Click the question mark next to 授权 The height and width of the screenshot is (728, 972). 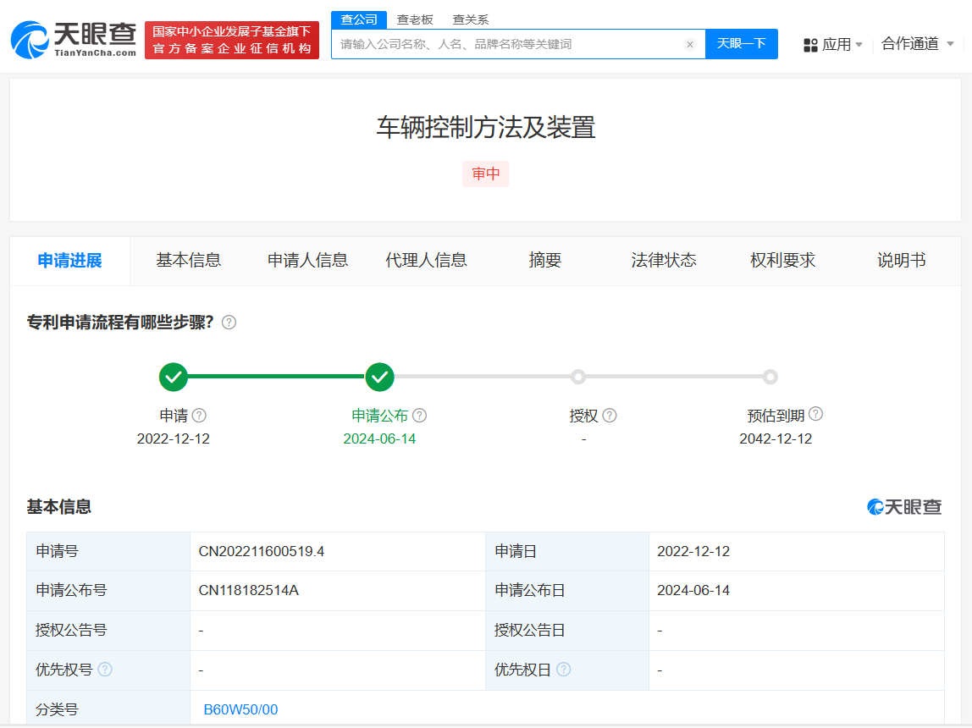610,415
